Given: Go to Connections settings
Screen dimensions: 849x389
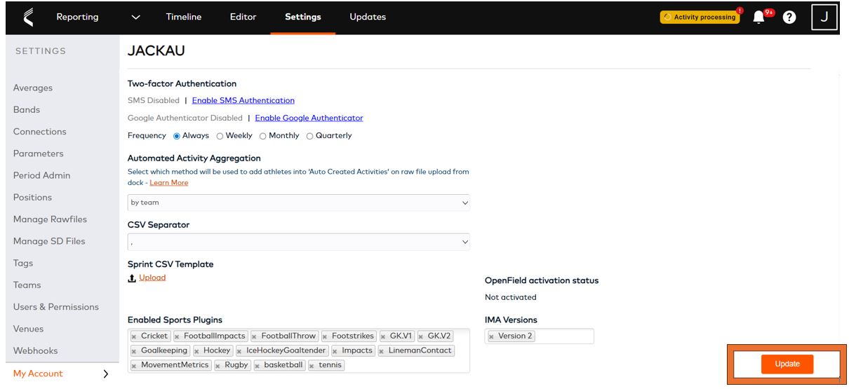Looking at the screenshot, I should click(x=40, y=132).
